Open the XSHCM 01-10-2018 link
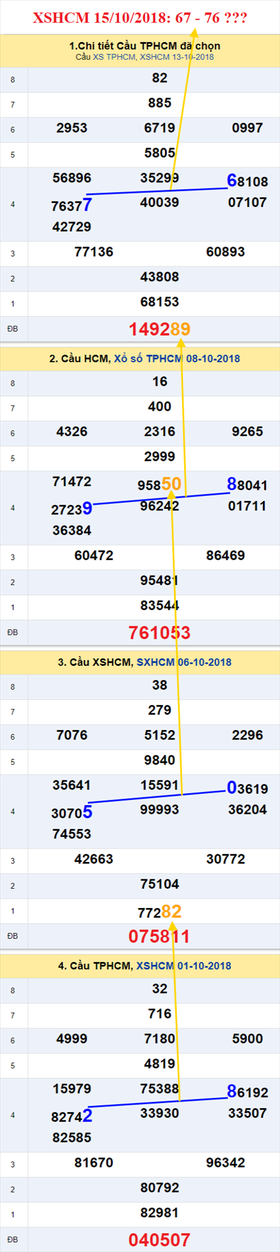 pos(184,966)
